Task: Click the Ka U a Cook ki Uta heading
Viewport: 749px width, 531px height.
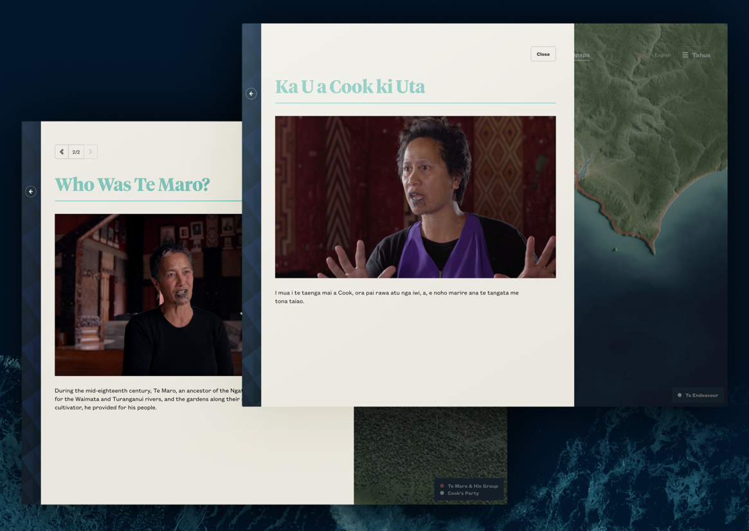Action: point(350,87)
